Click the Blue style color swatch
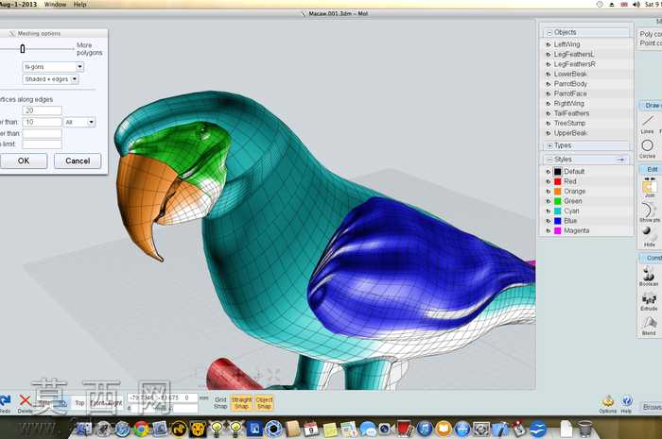The width and height of the screenshot is (662, 439). [558, 221]
